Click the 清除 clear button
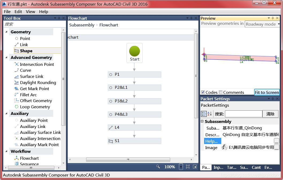Image resolution: width=283 pixels, height=180 pixels. click(270, 114)
